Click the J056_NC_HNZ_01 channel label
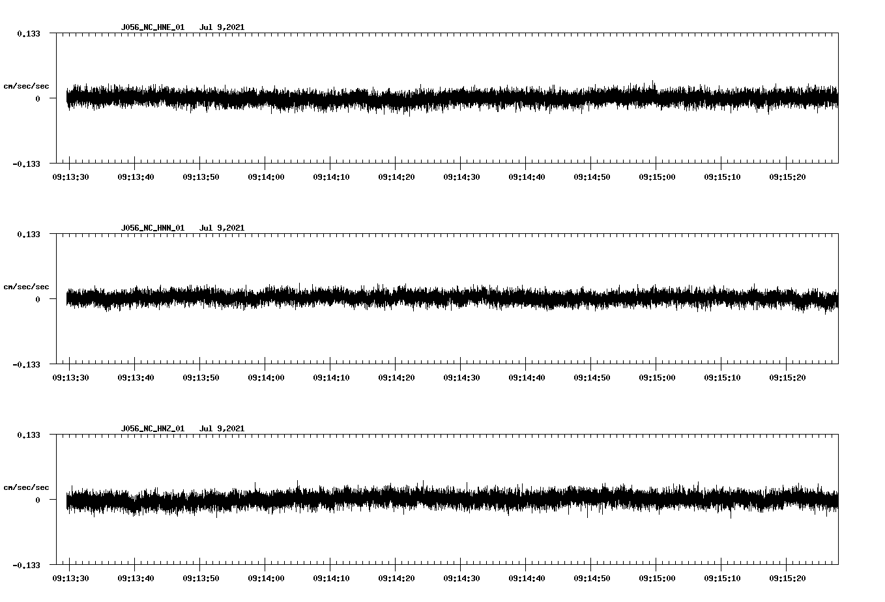The height and width of the screenshot is (602, 885). tap(152, 428)
